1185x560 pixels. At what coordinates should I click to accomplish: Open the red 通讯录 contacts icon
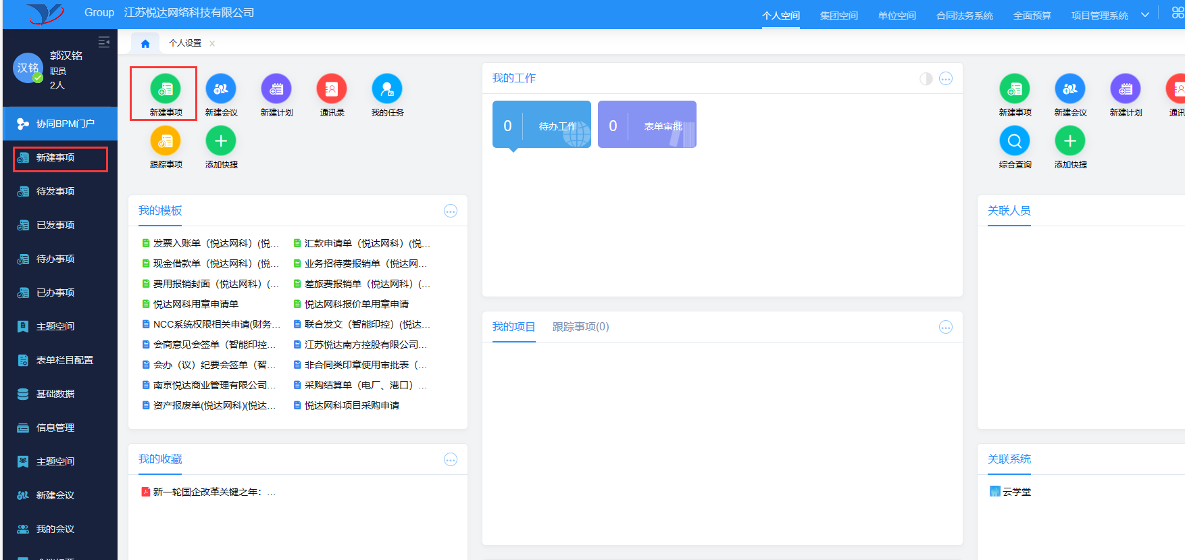(x=332, y=89)
